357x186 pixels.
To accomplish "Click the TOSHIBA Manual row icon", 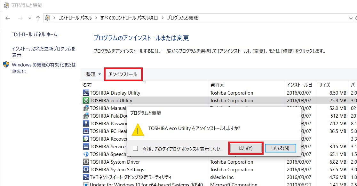I will tap(86, 108).
